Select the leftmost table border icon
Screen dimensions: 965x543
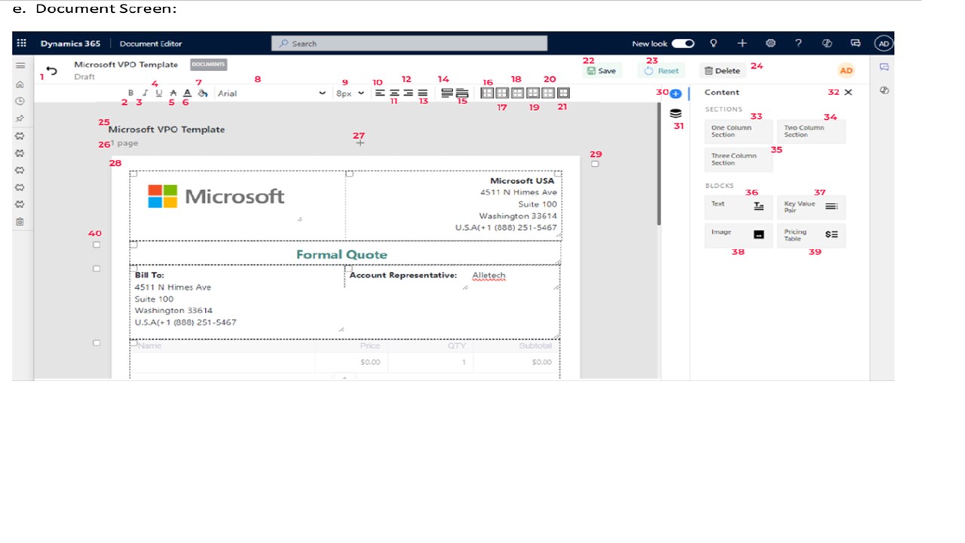click(488, 93)
